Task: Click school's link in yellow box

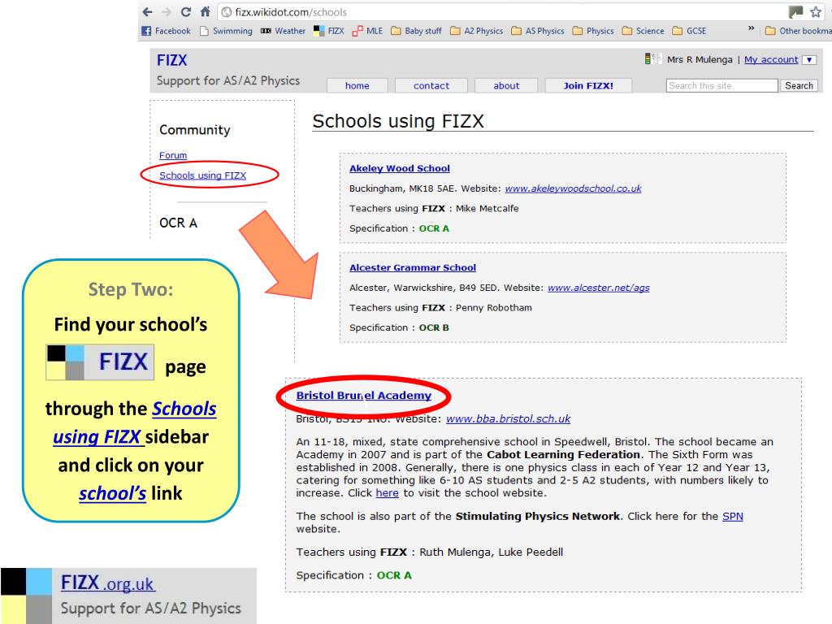Action: tap(112, 493)
